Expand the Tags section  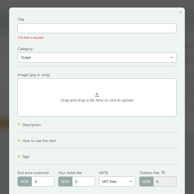26,157
